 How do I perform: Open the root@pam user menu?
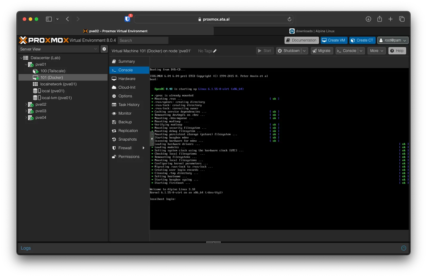click(393, 40)
